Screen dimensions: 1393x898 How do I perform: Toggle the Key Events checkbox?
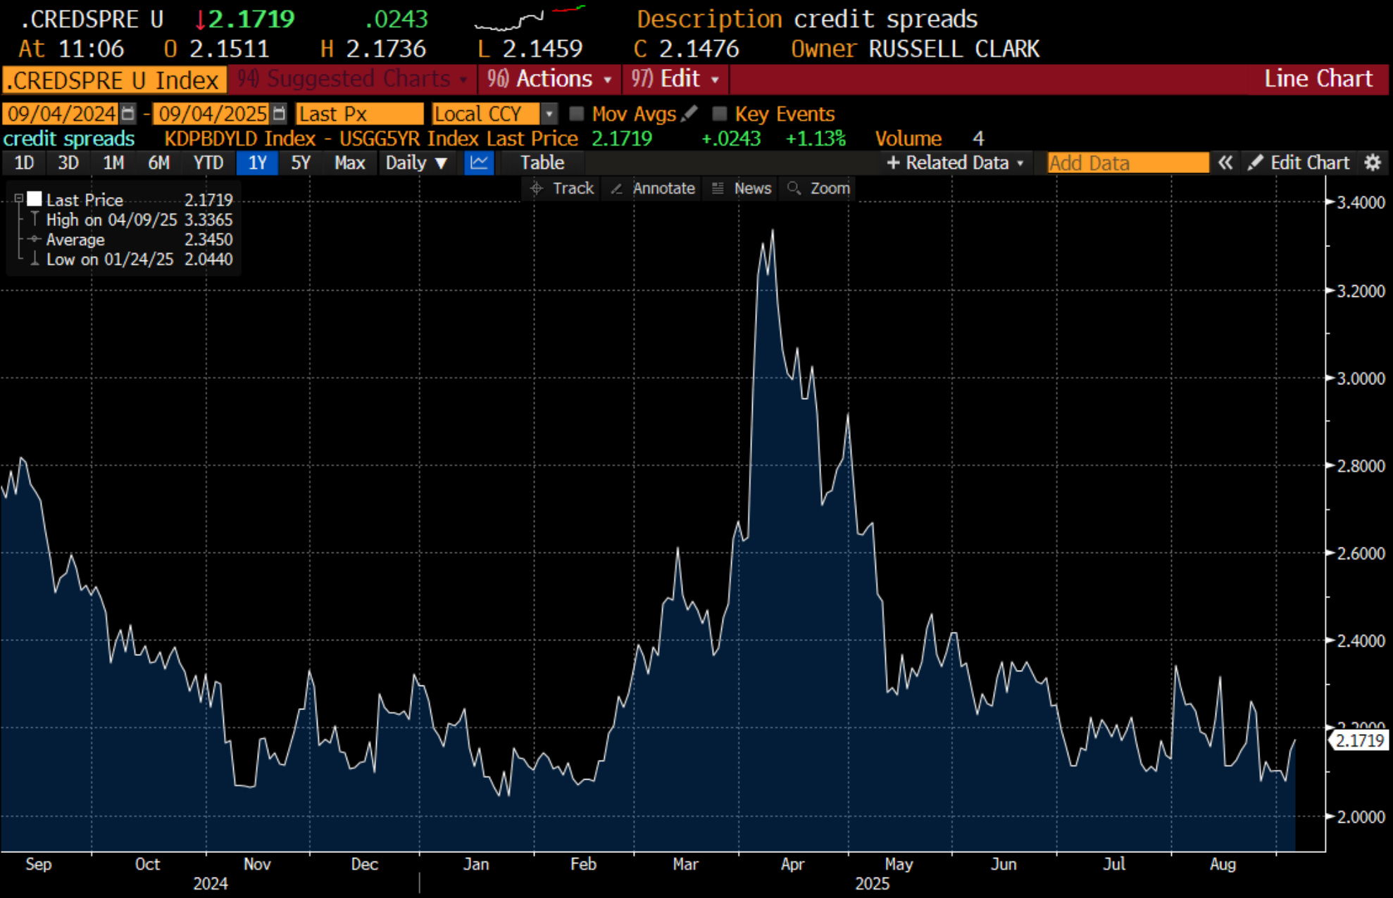719,113
